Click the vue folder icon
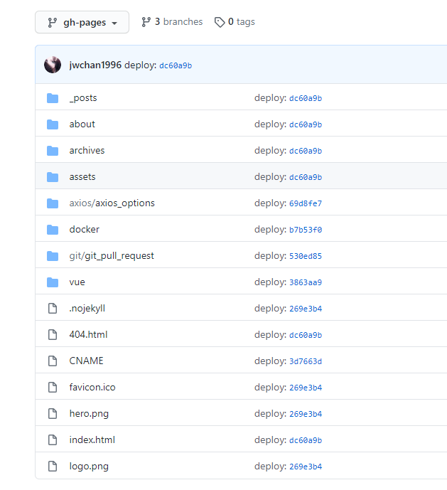447x490 pixels. [53, 282]
